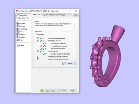The height and width of the screenshot is (104, 139).
Task: Click the green arrow Follow Advice icon
Action: click(x=42, y=91)
